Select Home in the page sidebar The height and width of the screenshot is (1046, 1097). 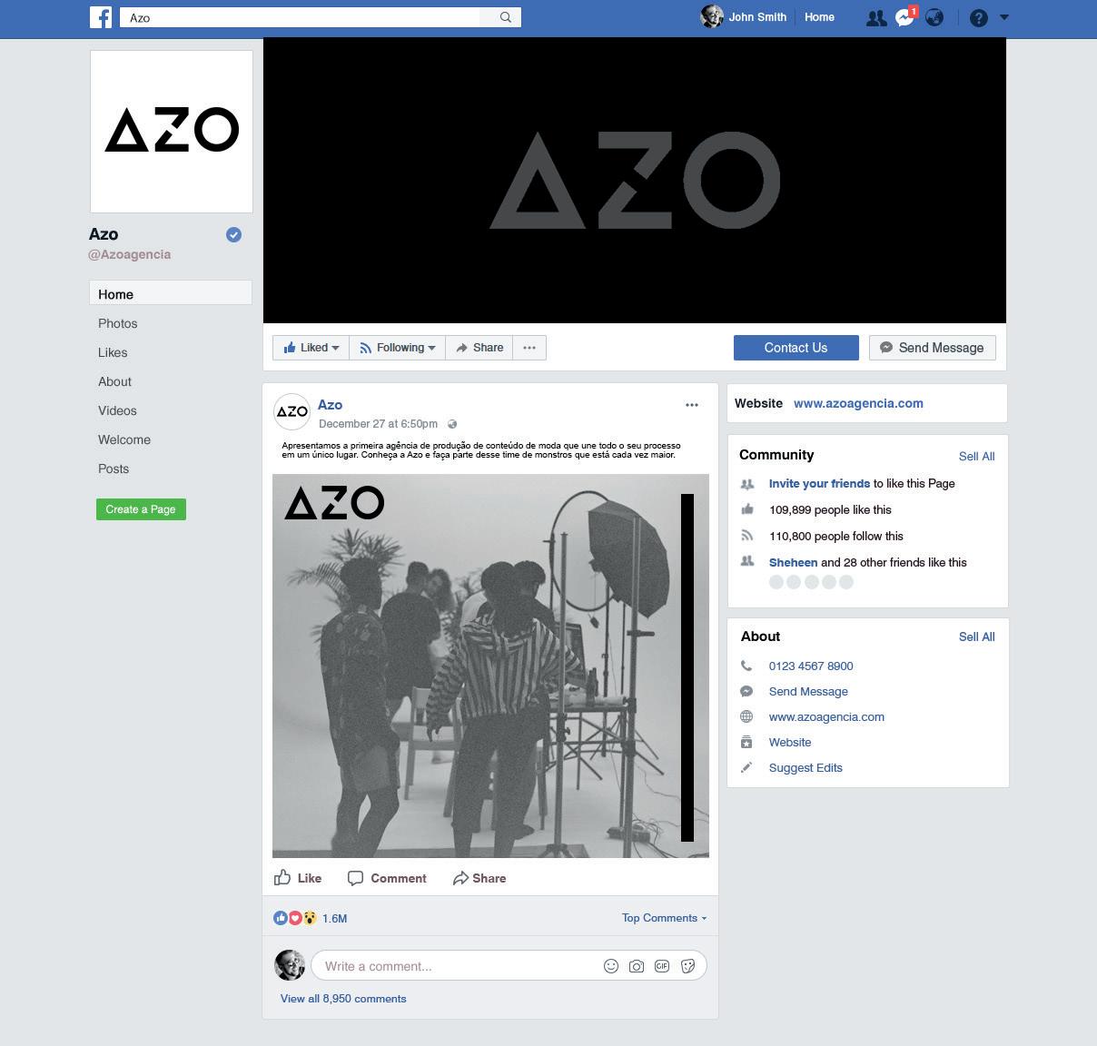point(171,294)
